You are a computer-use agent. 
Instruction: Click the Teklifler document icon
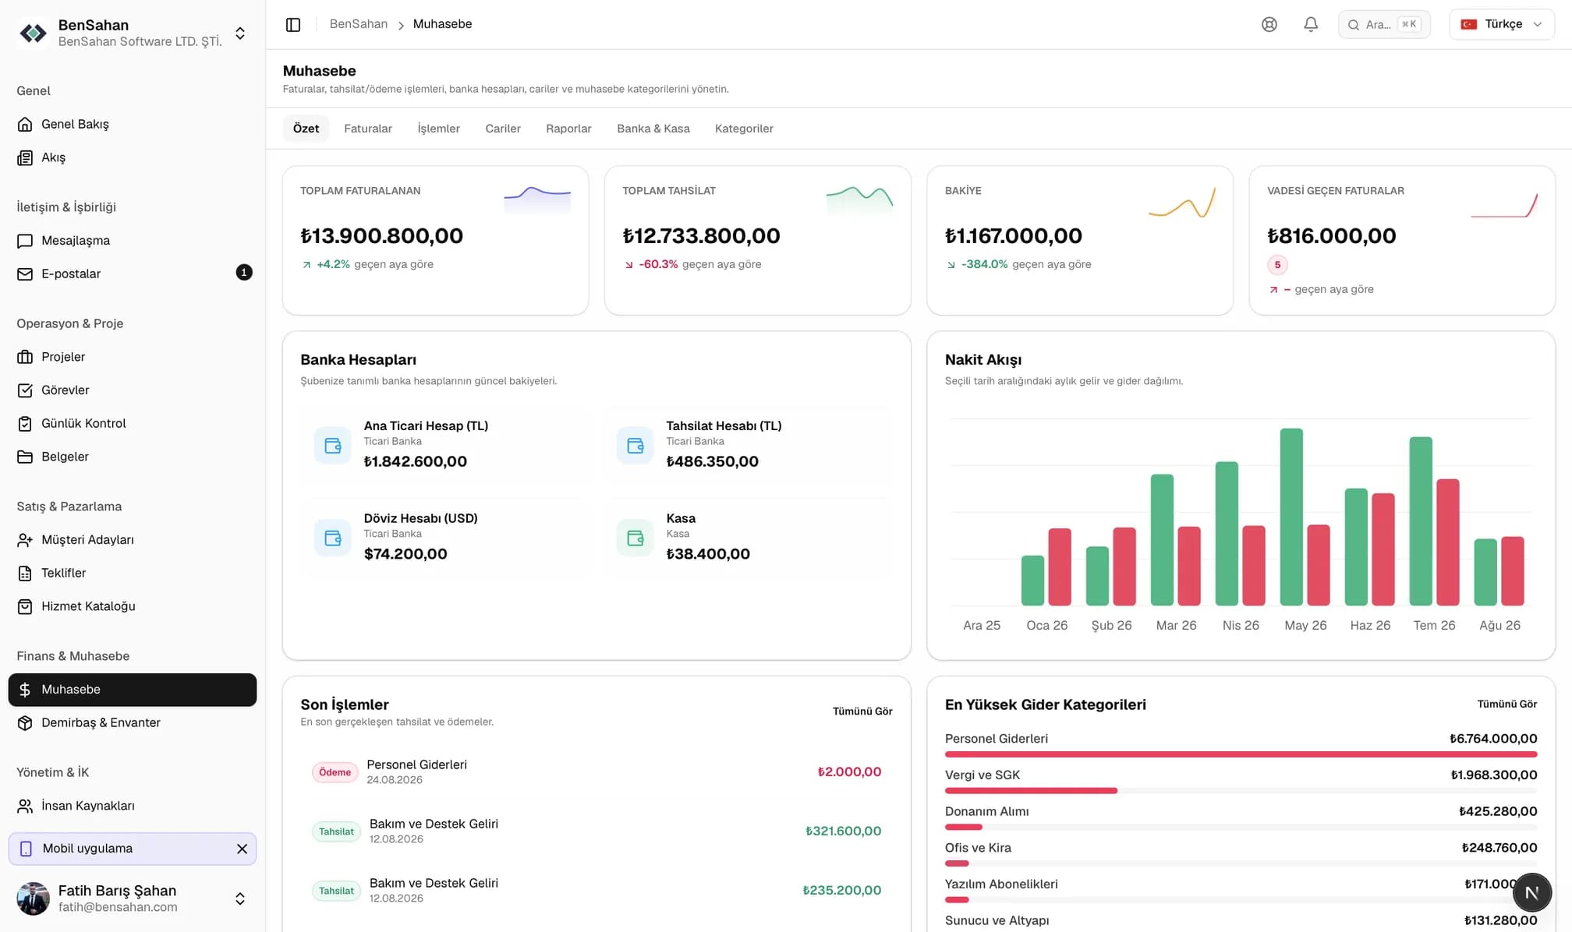coord(25,573)
